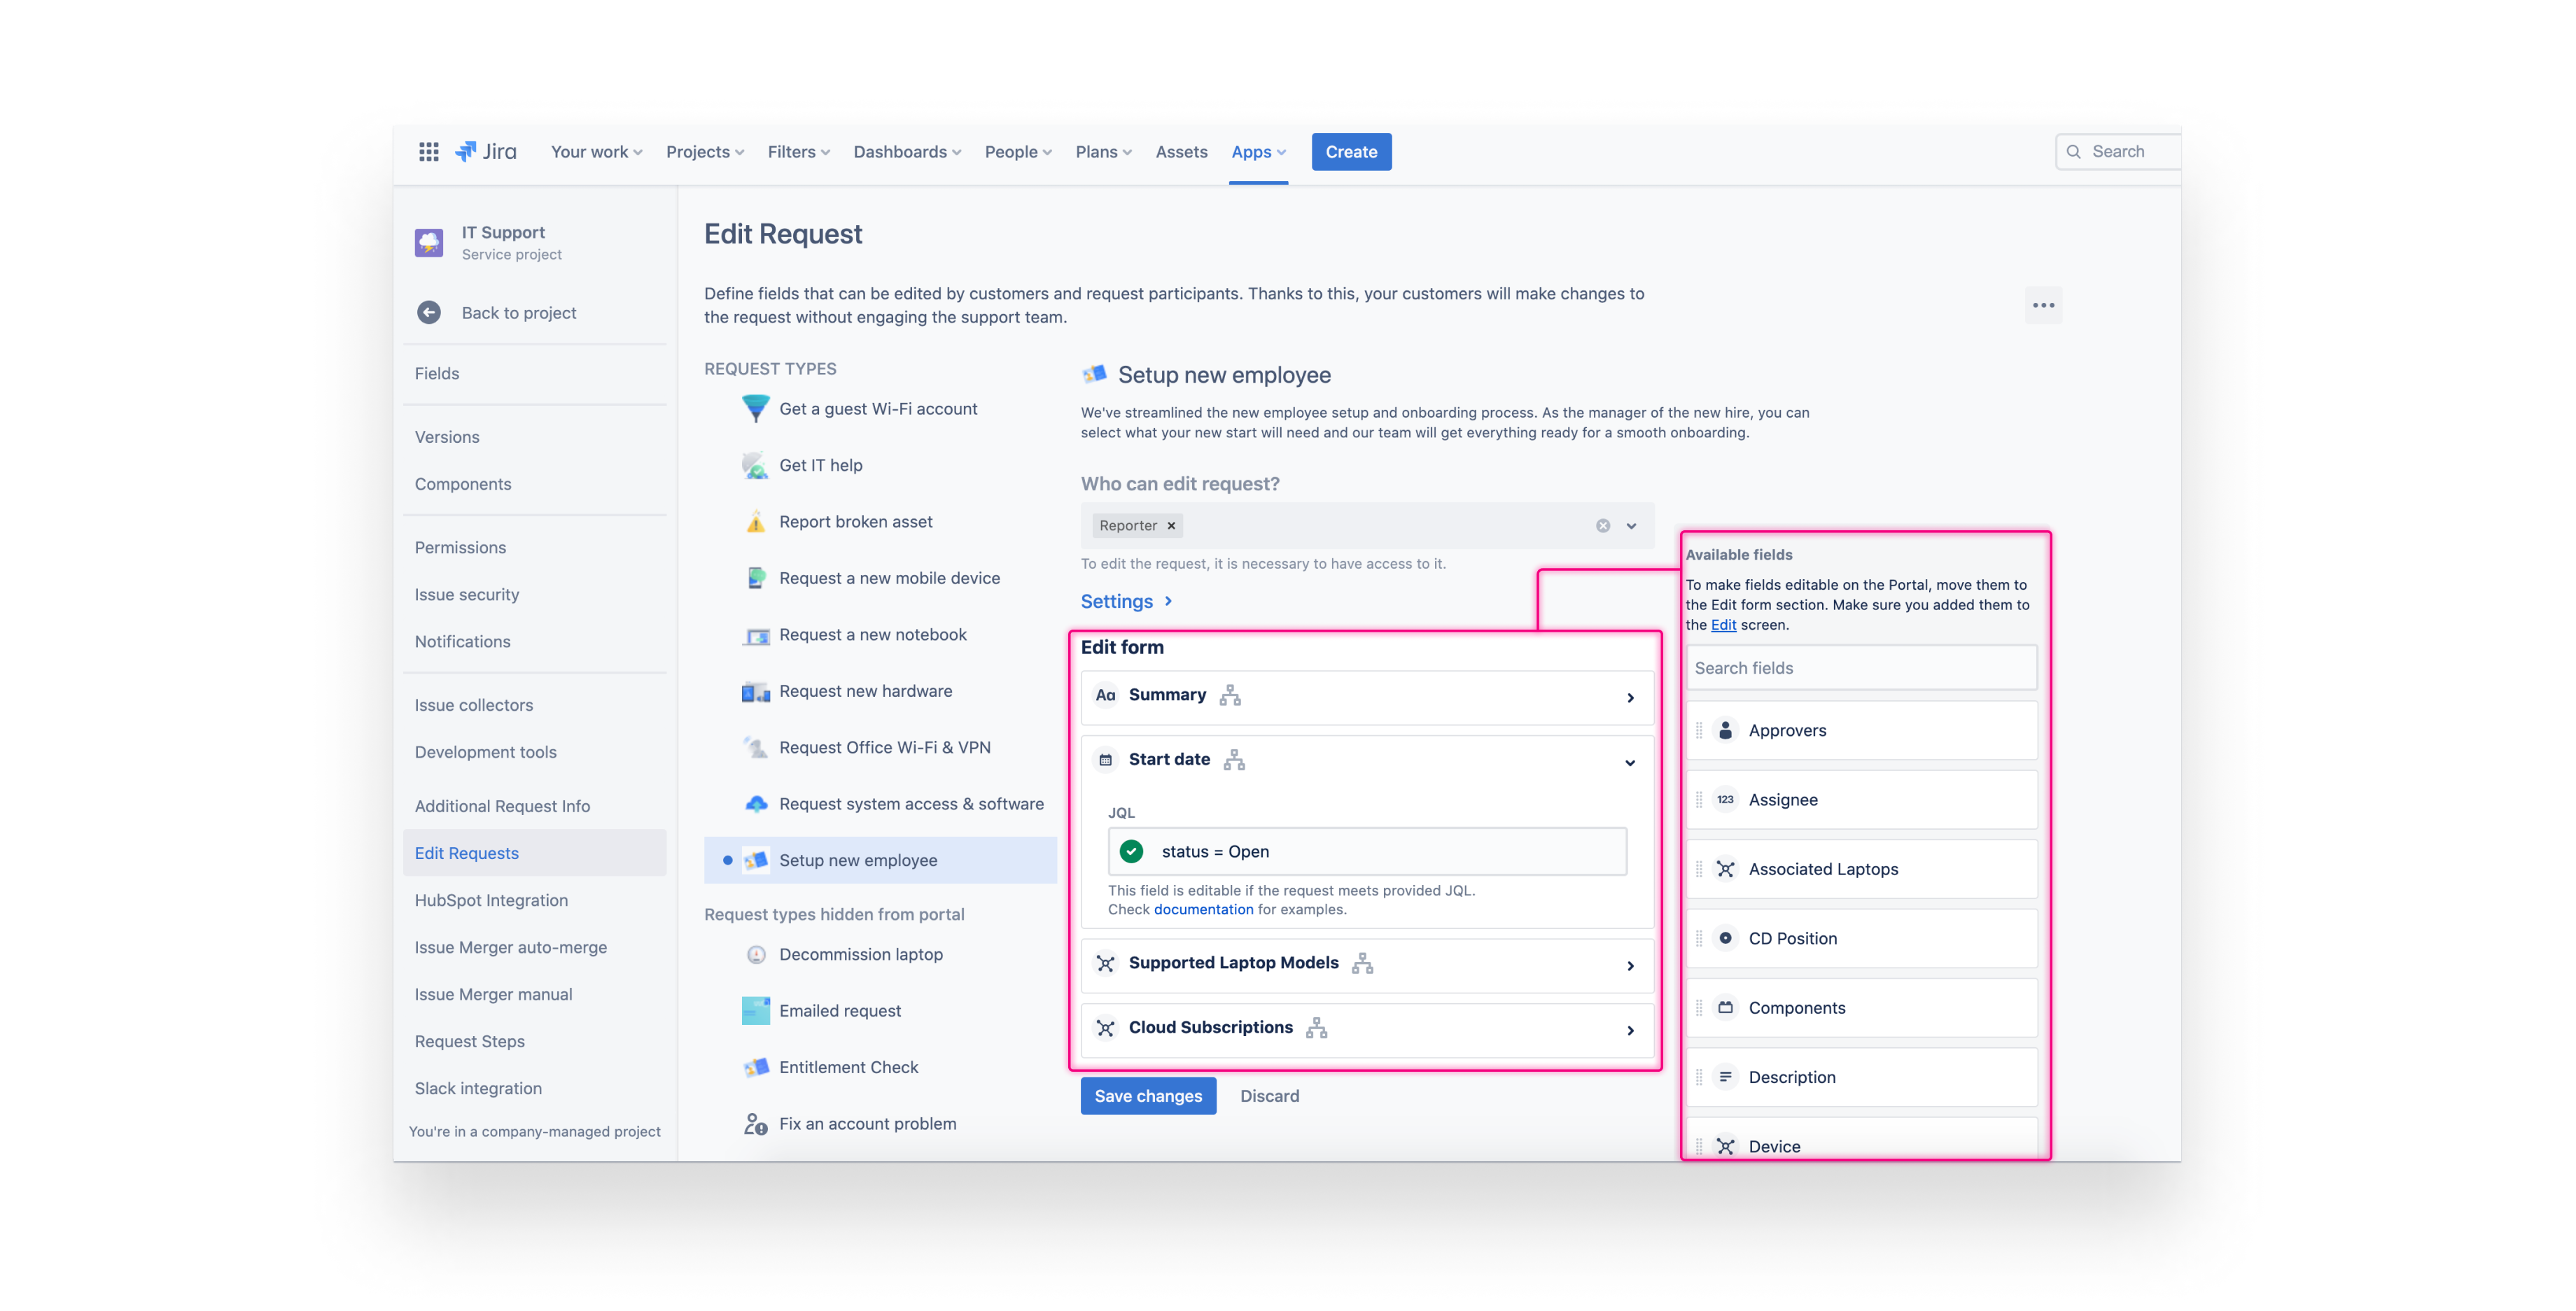Expand the Settings section
This screenshot has width=2576, height=1311.
tap(1126, 602)
